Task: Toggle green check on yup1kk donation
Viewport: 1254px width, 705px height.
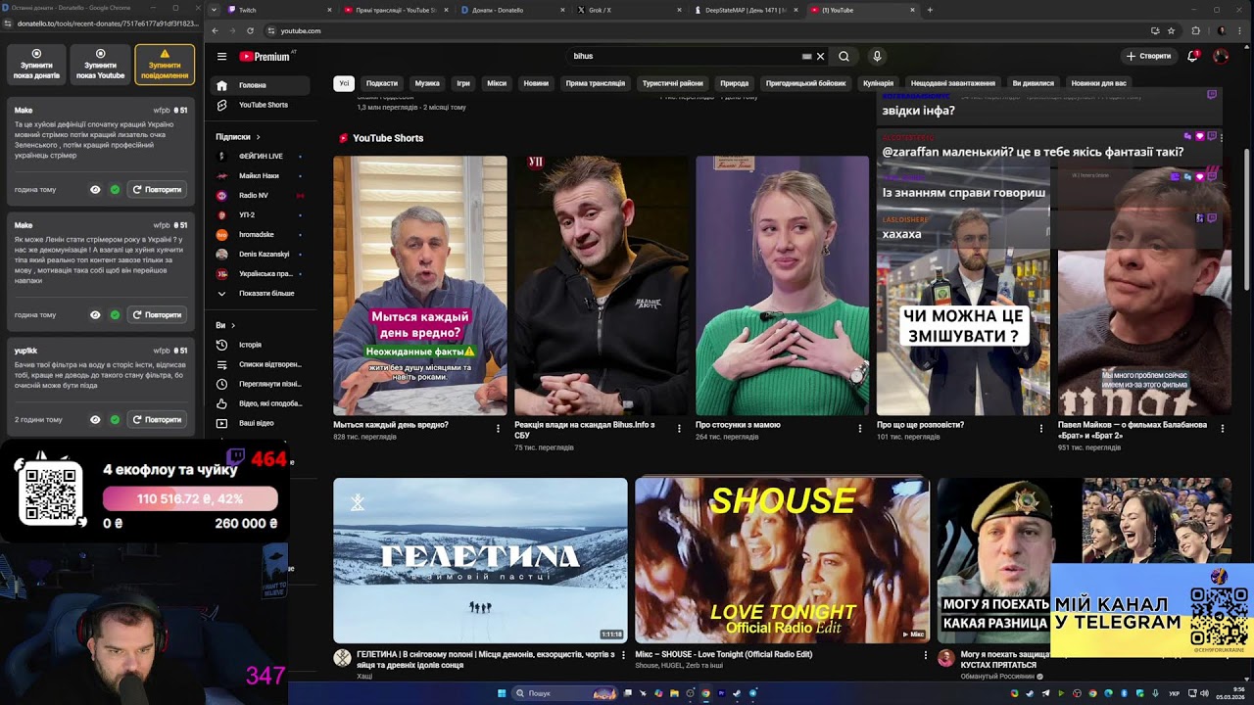Action: click(115, 420)
